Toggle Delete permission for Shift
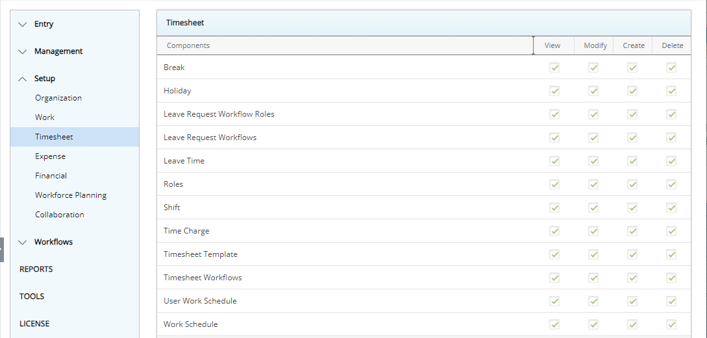This screenshot has width=707, height=338. 671,208
